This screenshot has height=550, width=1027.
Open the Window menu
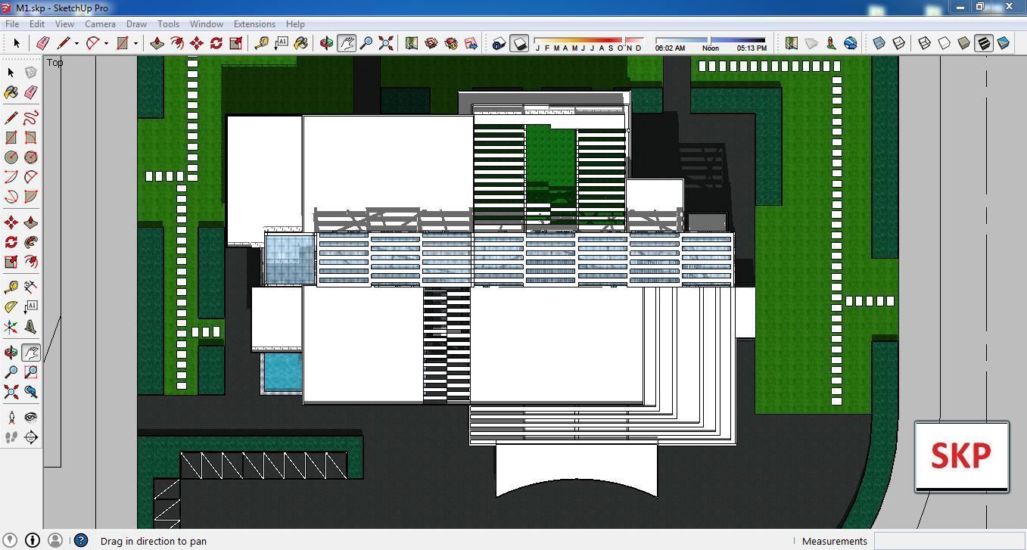[206, 23]
